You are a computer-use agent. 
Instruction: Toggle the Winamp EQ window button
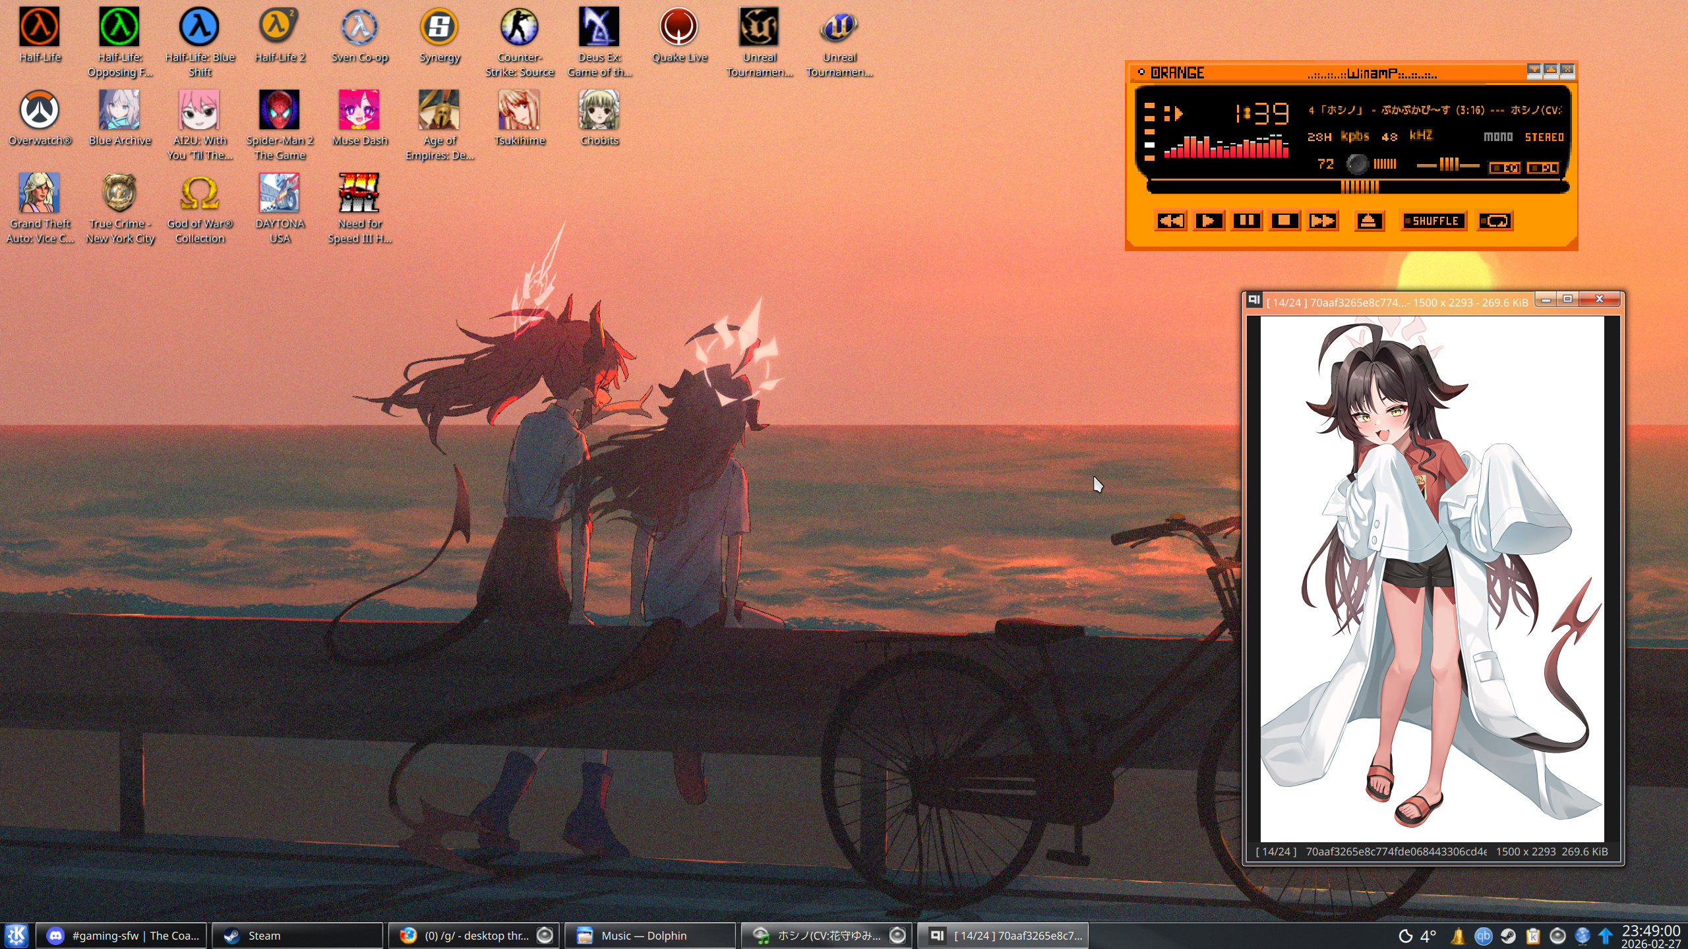(x=1504, y=168)
